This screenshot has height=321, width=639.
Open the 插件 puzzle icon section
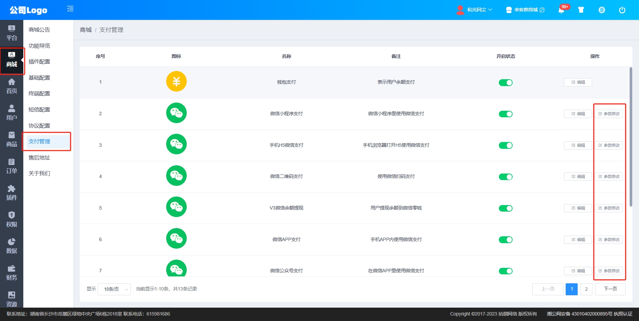[x=12, y=193]
